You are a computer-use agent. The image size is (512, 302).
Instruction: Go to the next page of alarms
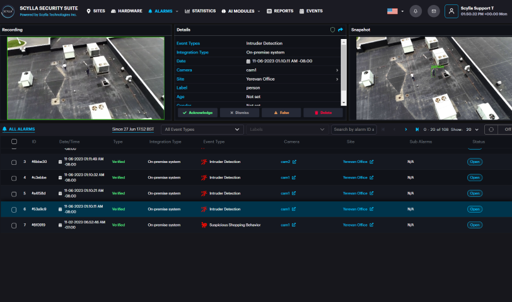406,130
